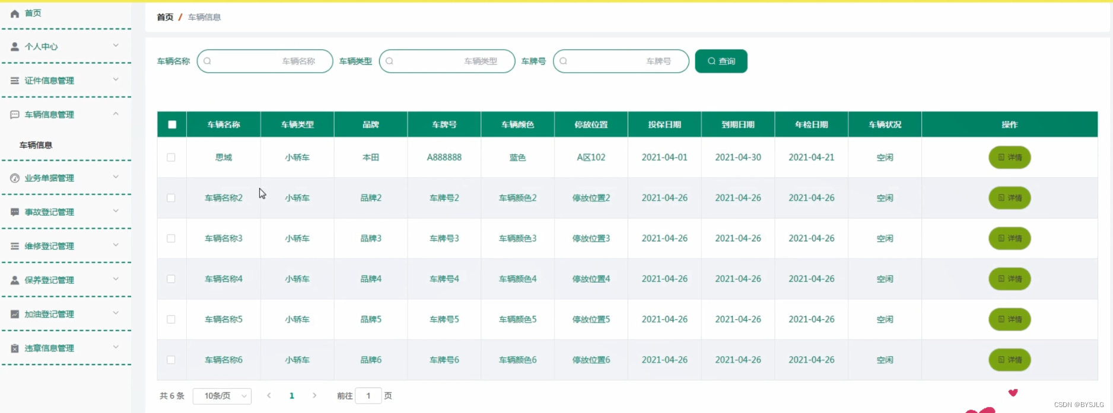This screenshot has height=413, width=1113.
Task: Click the 车辆颜色3 cell
Action: click(x=517, y=238)
